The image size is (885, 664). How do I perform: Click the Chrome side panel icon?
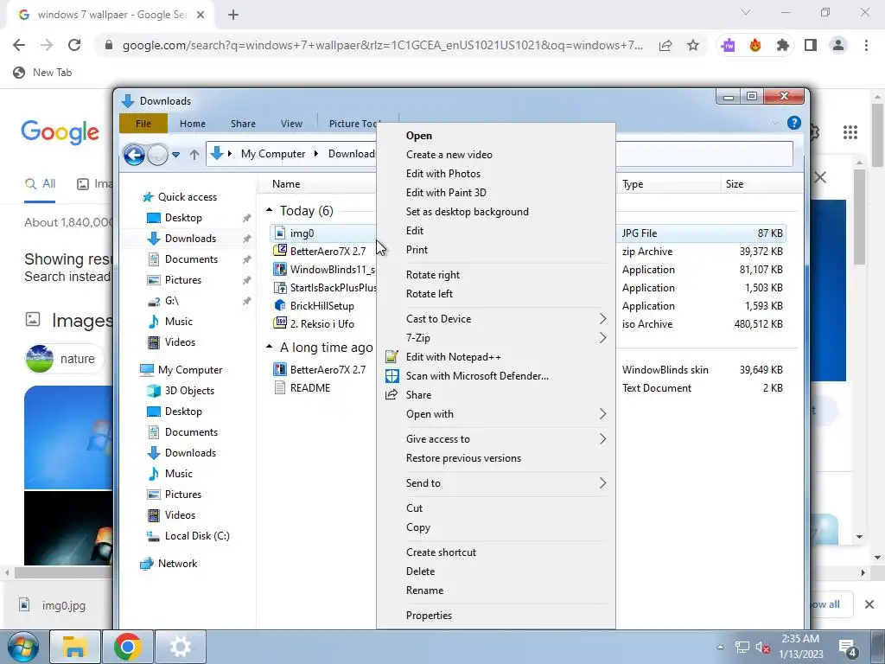point(811,45)
